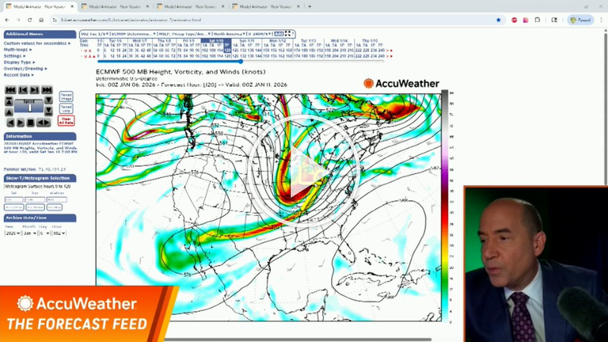Viewport: 608px width, 342px height.
Task: Skip to the first animation frame
Action: [x=9, y=90]
